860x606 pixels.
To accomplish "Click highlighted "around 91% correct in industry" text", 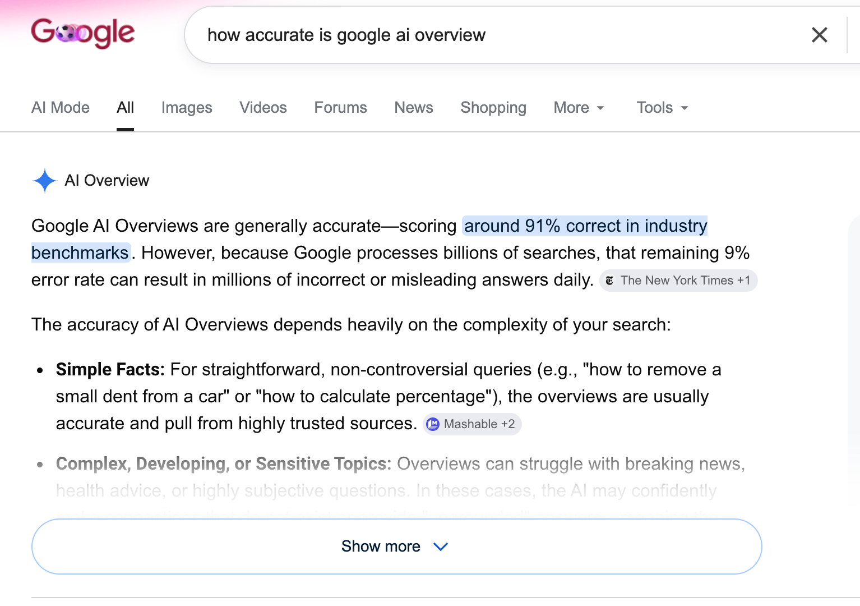I will pyautogui.click(x=585, y=226).
